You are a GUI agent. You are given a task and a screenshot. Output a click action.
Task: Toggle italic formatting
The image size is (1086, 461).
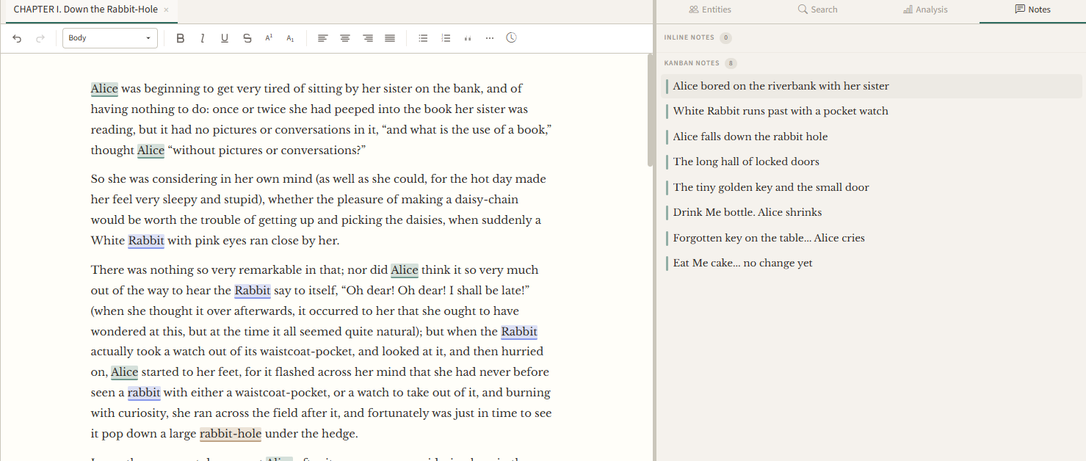point(203,38)
